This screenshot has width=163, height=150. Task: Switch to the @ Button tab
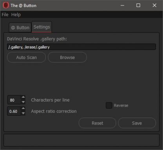20,27
